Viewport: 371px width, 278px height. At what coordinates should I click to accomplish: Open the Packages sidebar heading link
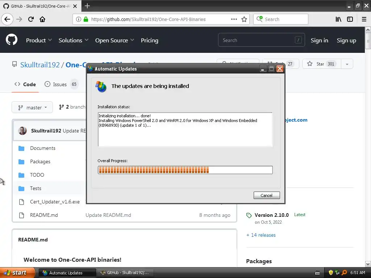pos(259,261)
